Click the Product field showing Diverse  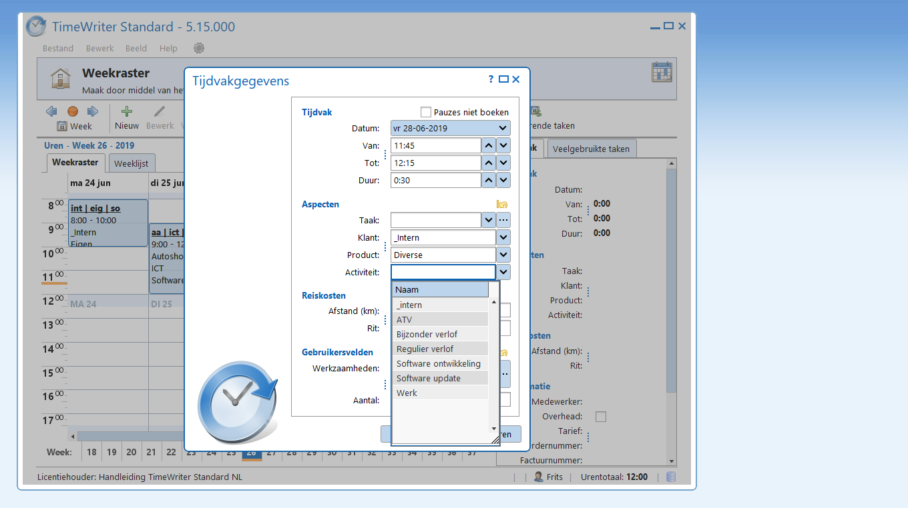pyautogui.click(x=443, y=255)
